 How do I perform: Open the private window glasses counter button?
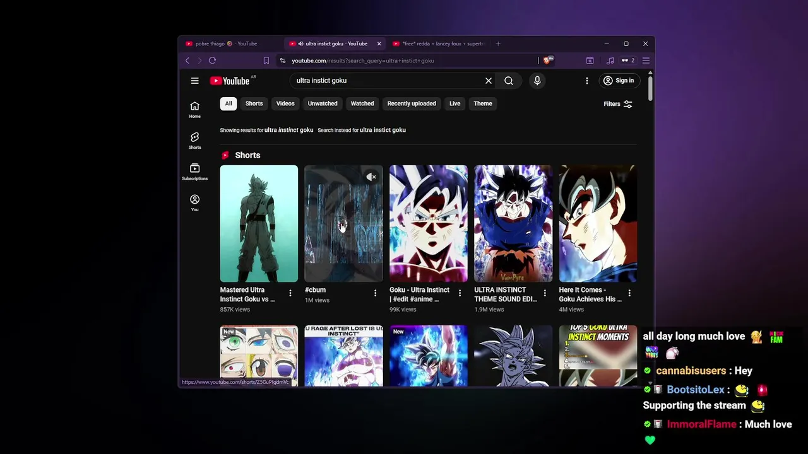(x=627, y=61)
